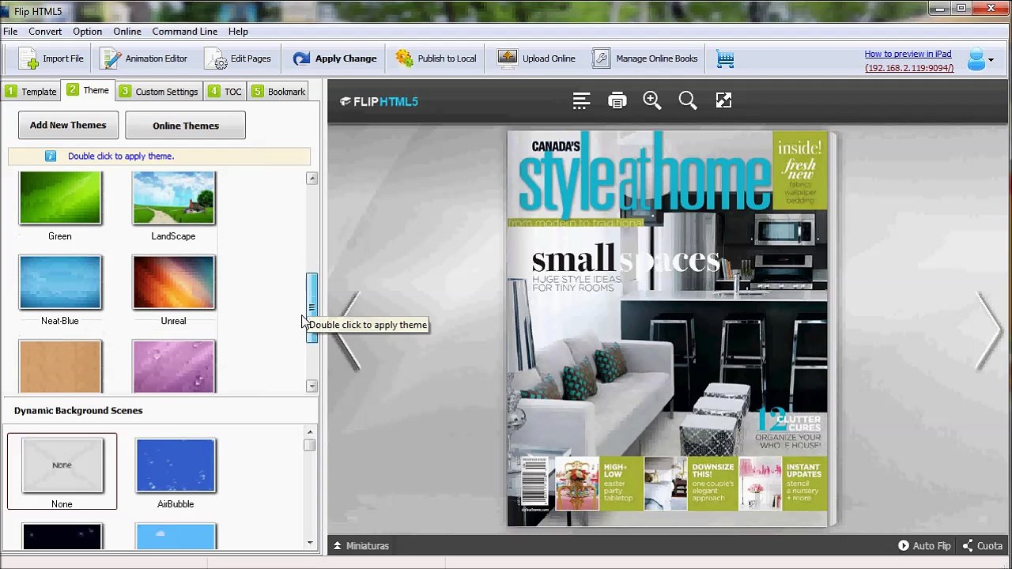Open the Option menu
1012x569 pixels.
tap(88, 32)
